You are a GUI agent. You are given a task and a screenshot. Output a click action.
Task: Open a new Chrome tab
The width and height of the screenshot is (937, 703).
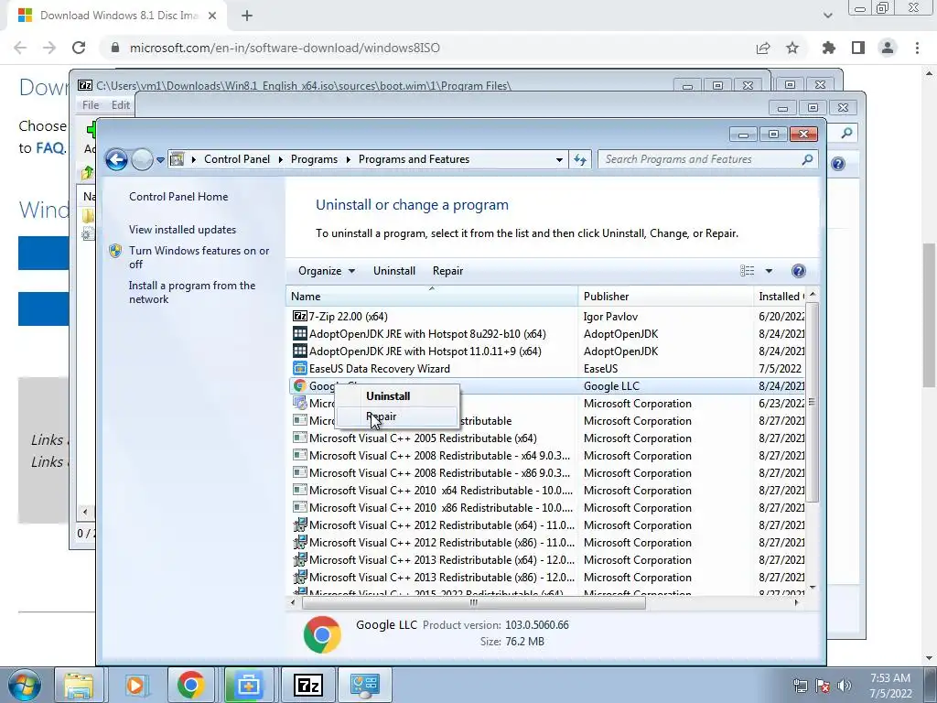(247, 16)
